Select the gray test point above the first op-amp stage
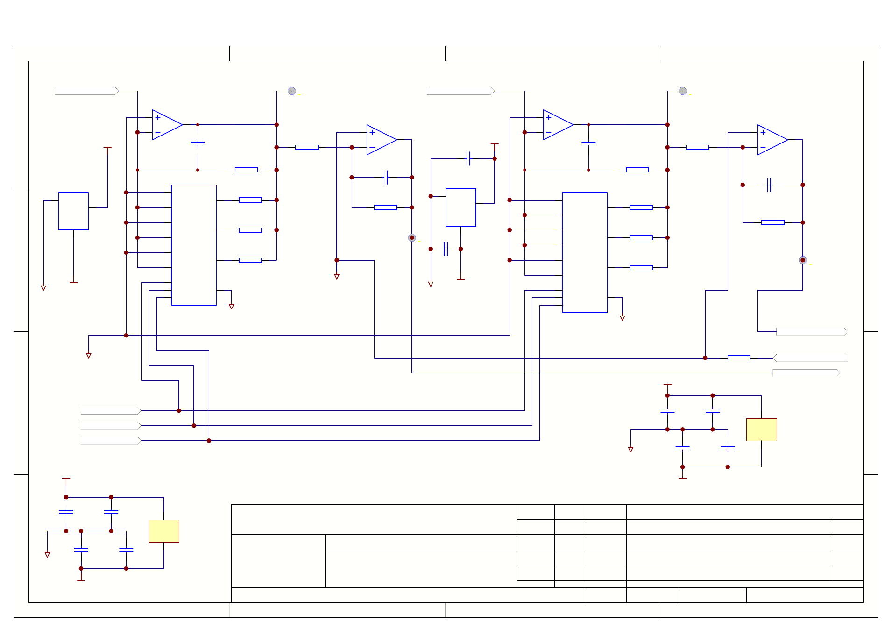Viewport: 892px width, 631px height. tap(291, 91)
